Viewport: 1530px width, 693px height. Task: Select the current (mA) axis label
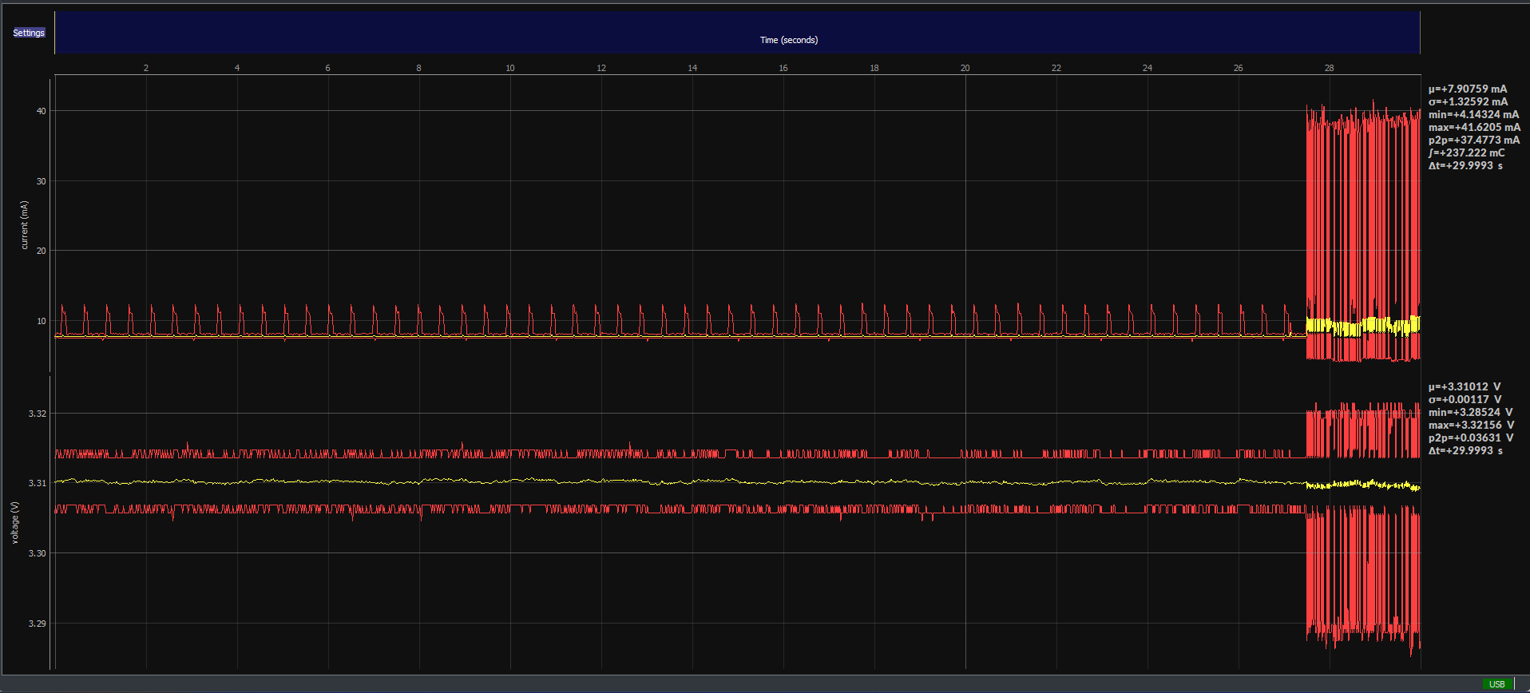24,225
